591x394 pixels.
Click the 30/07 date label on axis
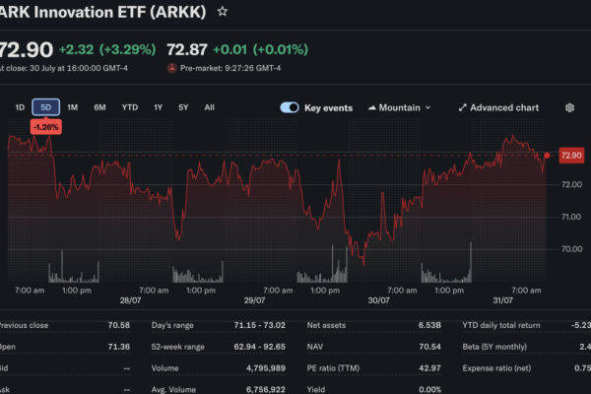pos(378,300)
